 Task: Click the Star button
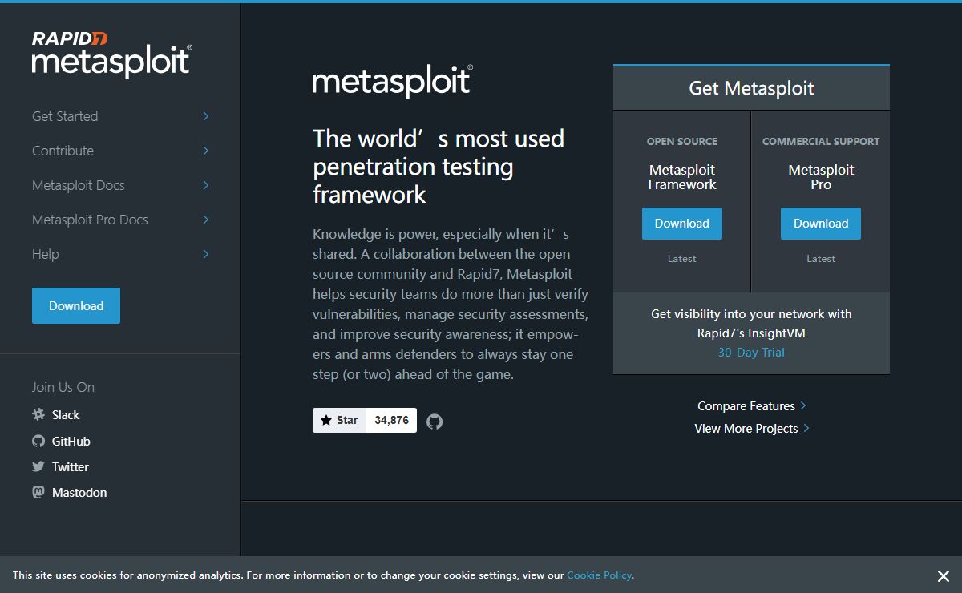point(339,420)
